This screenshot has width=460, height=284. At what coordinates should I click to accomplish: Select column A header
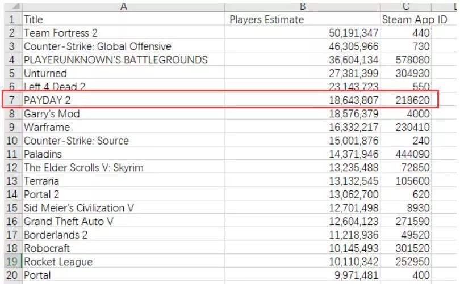click(x=123, y=6)
